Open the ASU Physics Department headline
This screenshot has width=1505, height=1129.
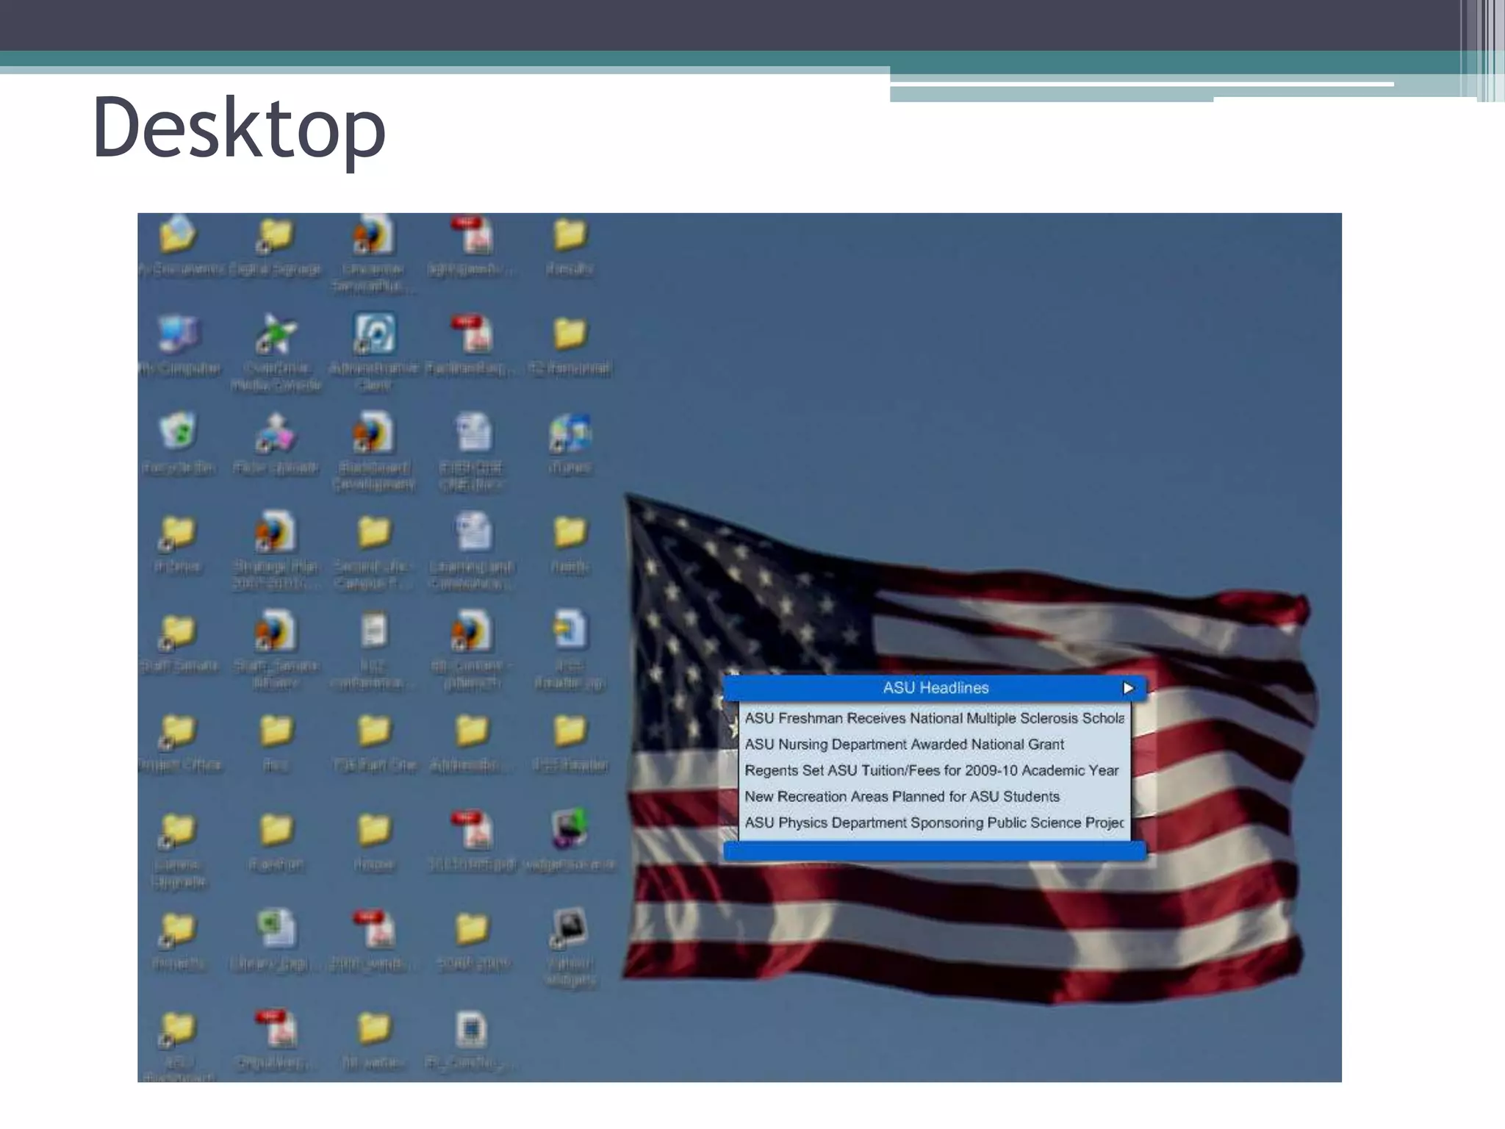click(x=933, y=822)
